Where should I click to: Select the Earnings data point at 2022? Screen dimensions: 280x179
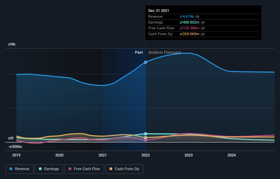pyautogui.click(x=146, y=134)
